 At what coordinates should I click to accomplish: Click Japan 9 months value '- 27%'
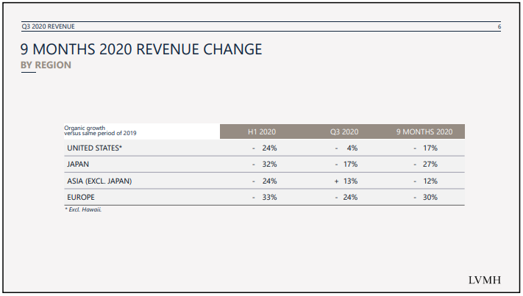(426, 165)
